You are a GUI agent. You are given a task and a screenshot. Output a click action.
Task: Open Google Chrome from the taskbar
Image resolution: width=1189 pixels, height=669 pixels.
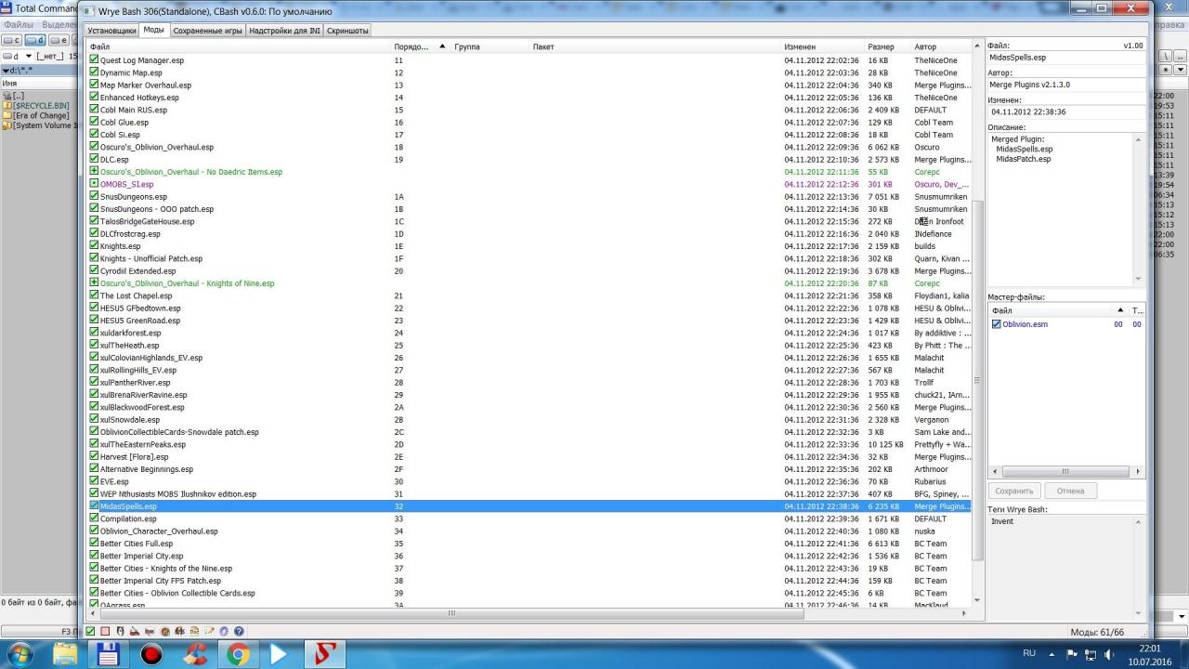[x=238, y=654]
